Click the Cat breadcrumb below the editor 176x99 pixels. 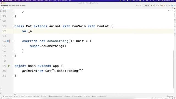[x=15, y=94]
